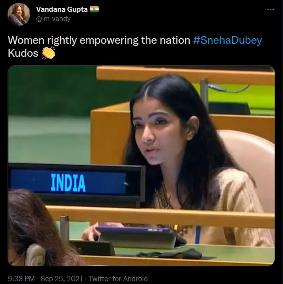
Task: Click the word Kudos in the tweet
Action: [23, 53]
